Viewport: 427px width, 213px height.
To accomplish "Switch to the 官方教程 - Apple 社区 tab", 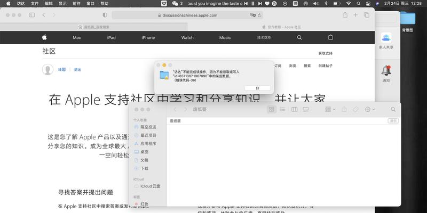I will point(281,27).
